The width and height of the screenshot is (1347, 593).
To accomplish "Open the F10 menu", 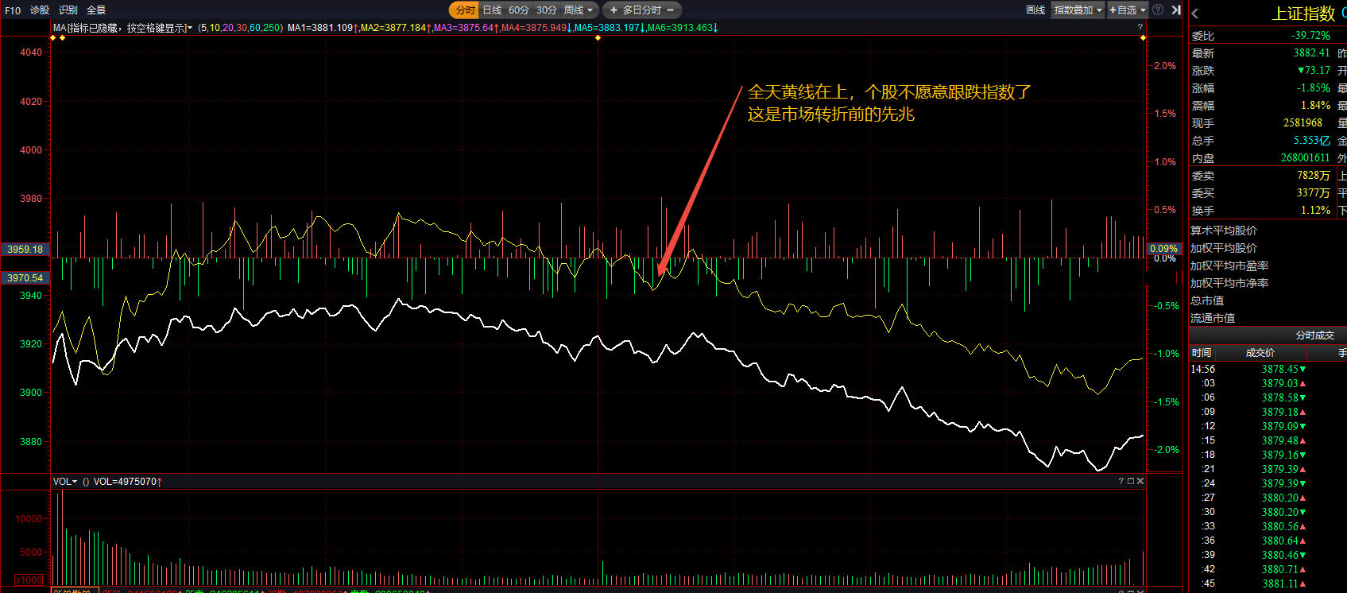I will click(x=13, y=10).
